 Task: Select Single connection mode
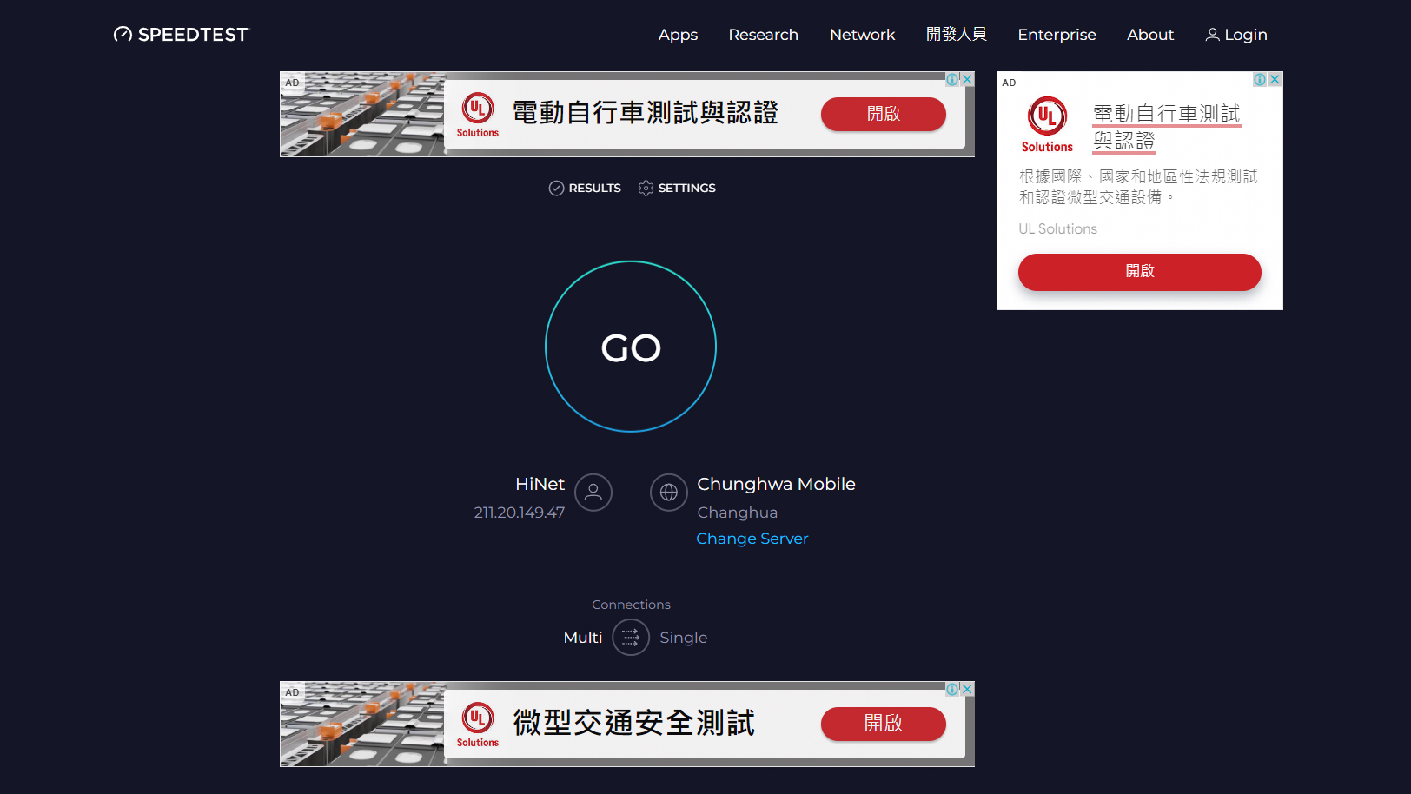click(684, 638)
